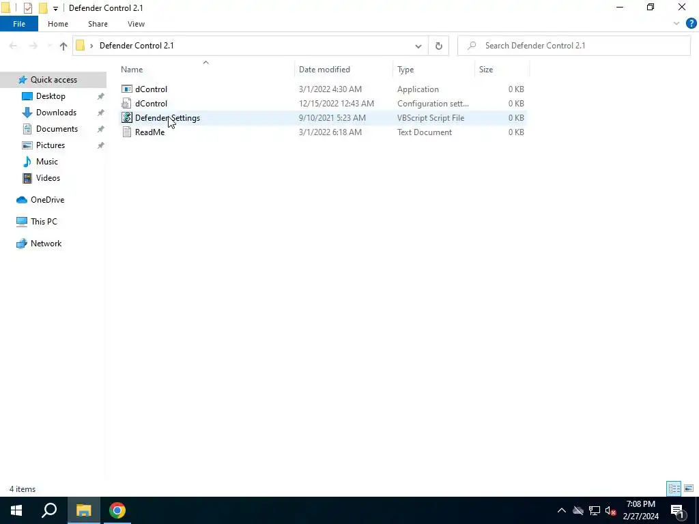
Task: Click the Desktop icon in Quick access
Action: (27, 96)
